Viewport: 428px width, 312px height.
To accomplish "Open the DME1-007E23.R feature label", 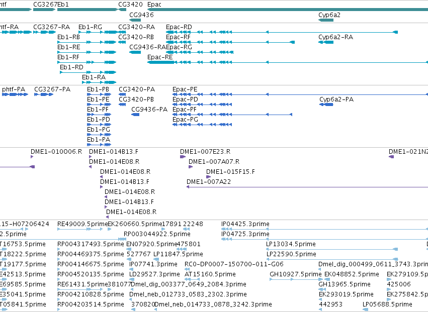I will point(205,152).
